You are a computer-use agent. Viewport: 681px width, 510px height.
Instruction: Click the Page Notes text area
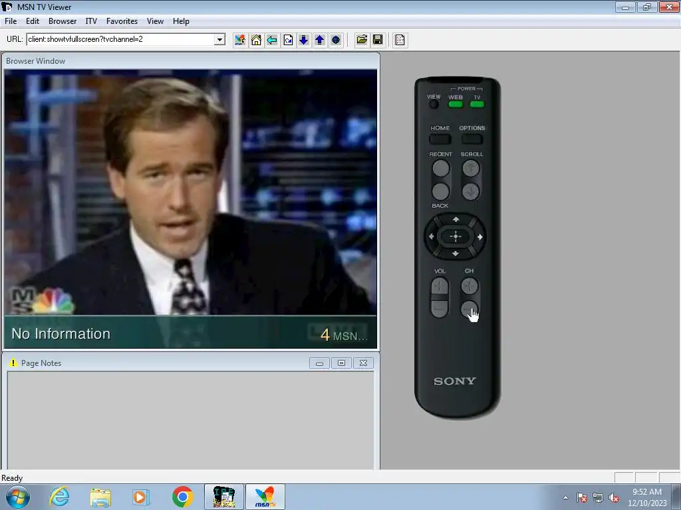pos(190,420)
